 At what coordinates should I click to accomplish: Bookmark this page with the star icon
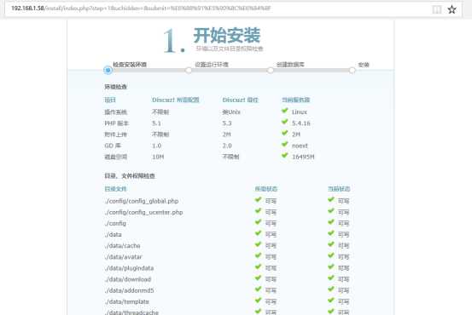coord(452,9)
